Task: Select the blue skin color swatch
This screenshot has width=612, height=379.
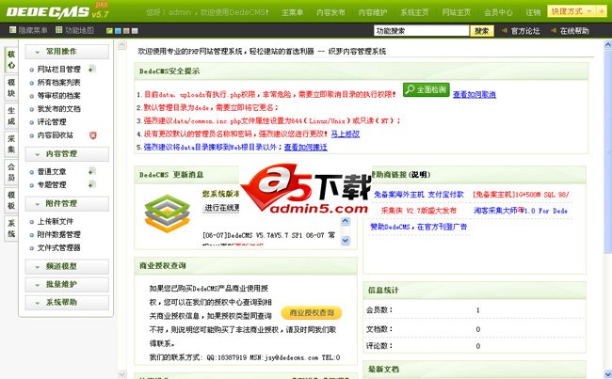Action: 118,30
